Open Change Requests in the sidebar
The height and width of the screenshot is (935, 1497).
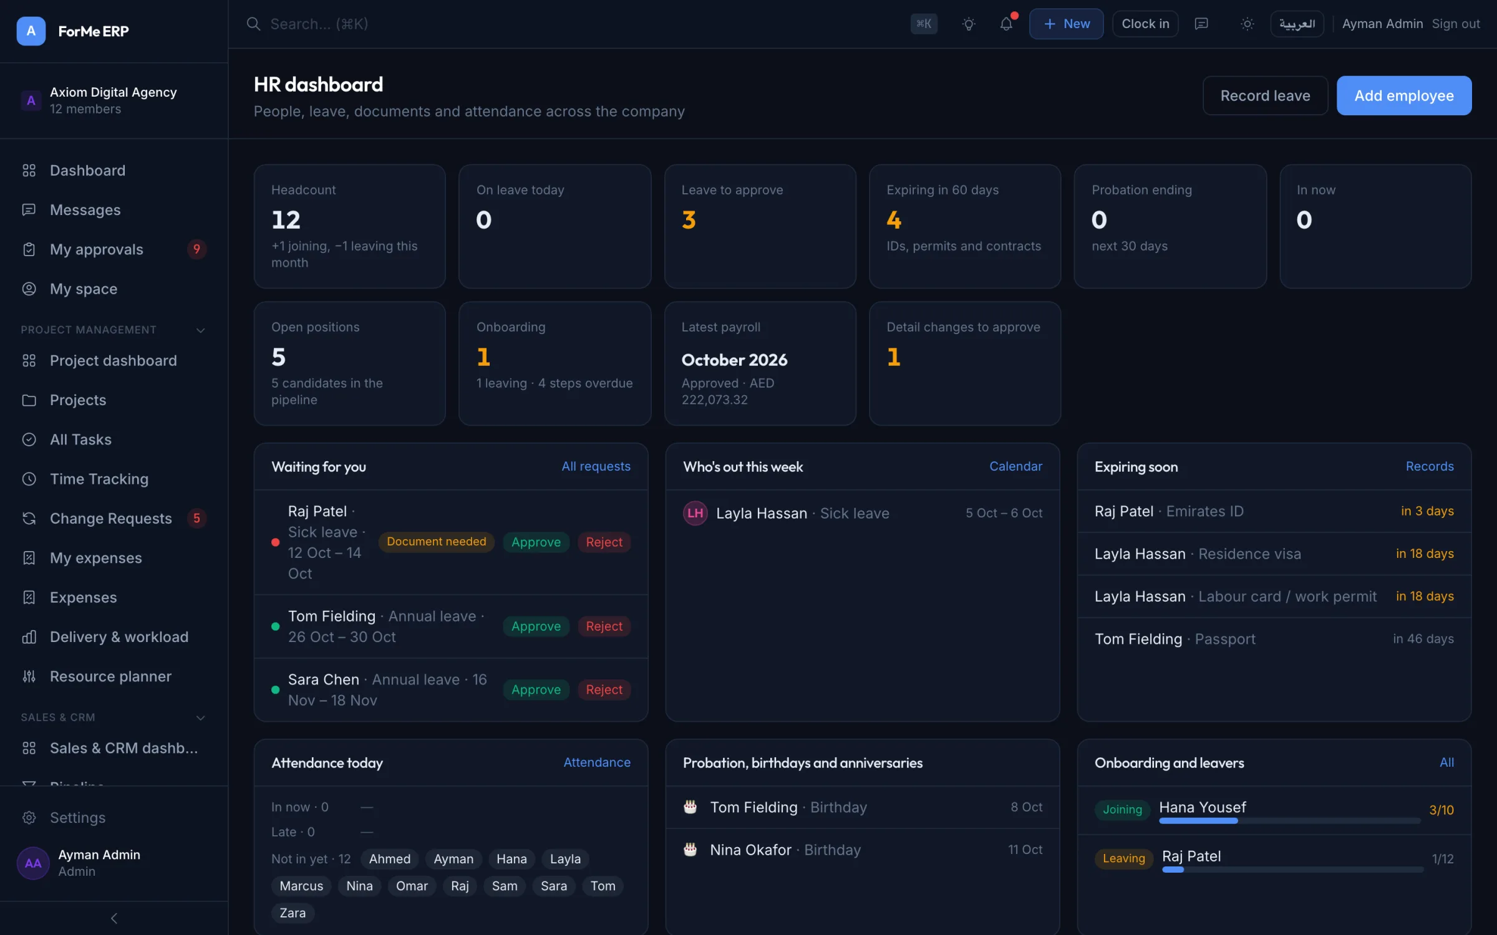tap(114, 518)
